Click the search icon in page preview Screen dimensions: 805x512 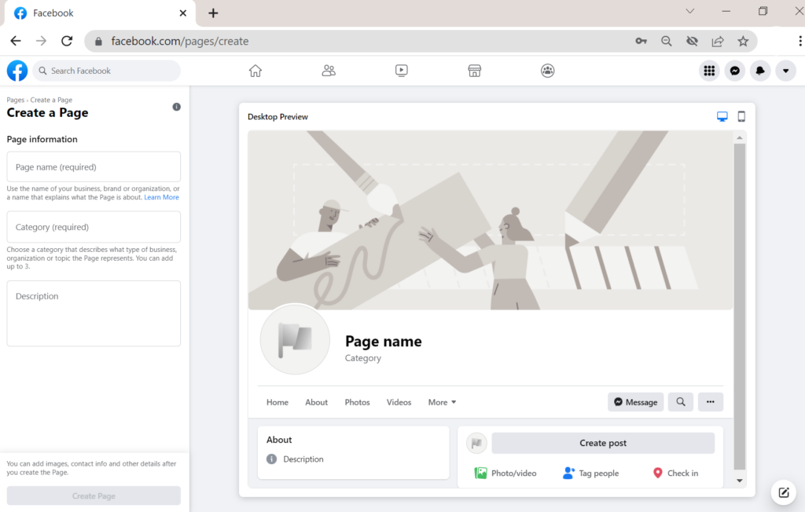(x=681, y=402)
